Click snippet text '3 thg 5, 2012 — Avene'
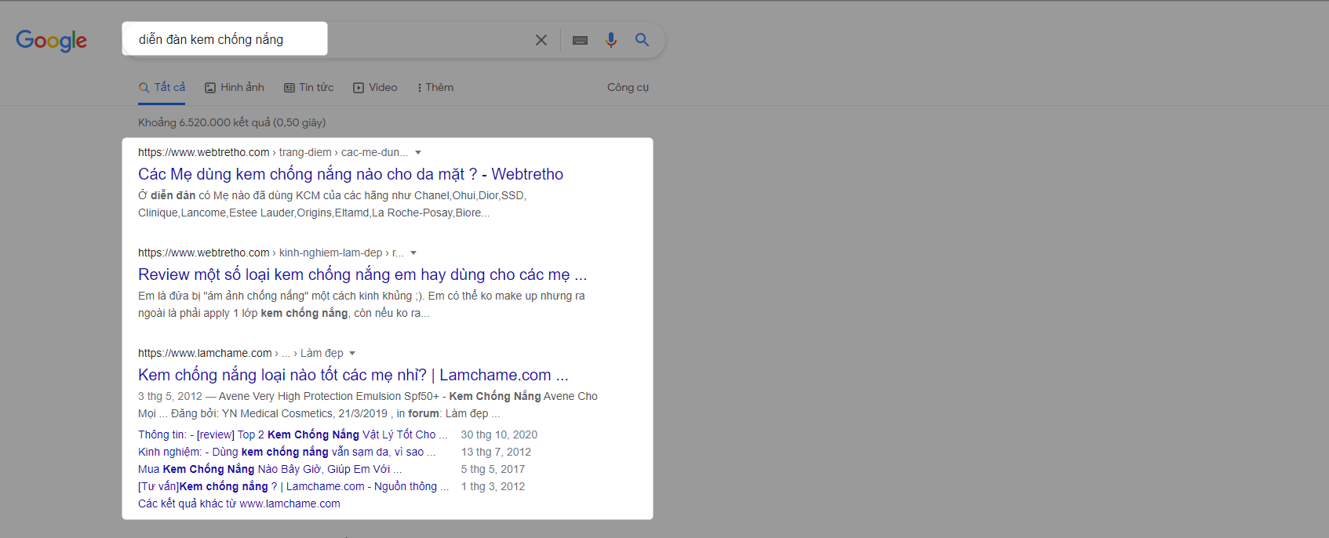The height and width of the screenshot is (538, 1329). tap(368, 405)
